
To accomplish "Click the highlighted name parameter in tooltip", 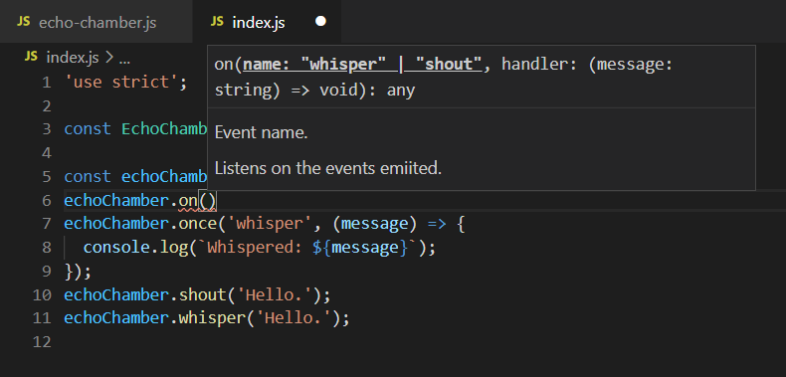I will click(362, 65).
